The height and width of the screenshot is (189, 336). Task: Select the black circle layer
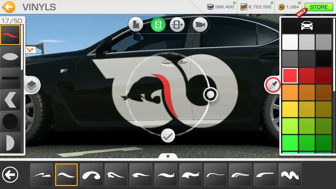[x=10, y=121]
